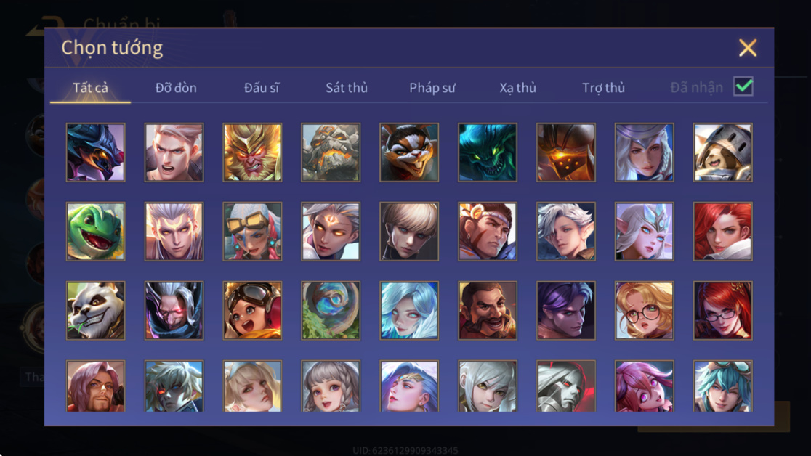Choose the teal horned monster hero
The image size is (811, 456).
(x=488, y=152)
